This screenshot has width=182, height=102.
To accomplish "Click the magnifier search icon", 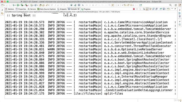I will (171, 5).
